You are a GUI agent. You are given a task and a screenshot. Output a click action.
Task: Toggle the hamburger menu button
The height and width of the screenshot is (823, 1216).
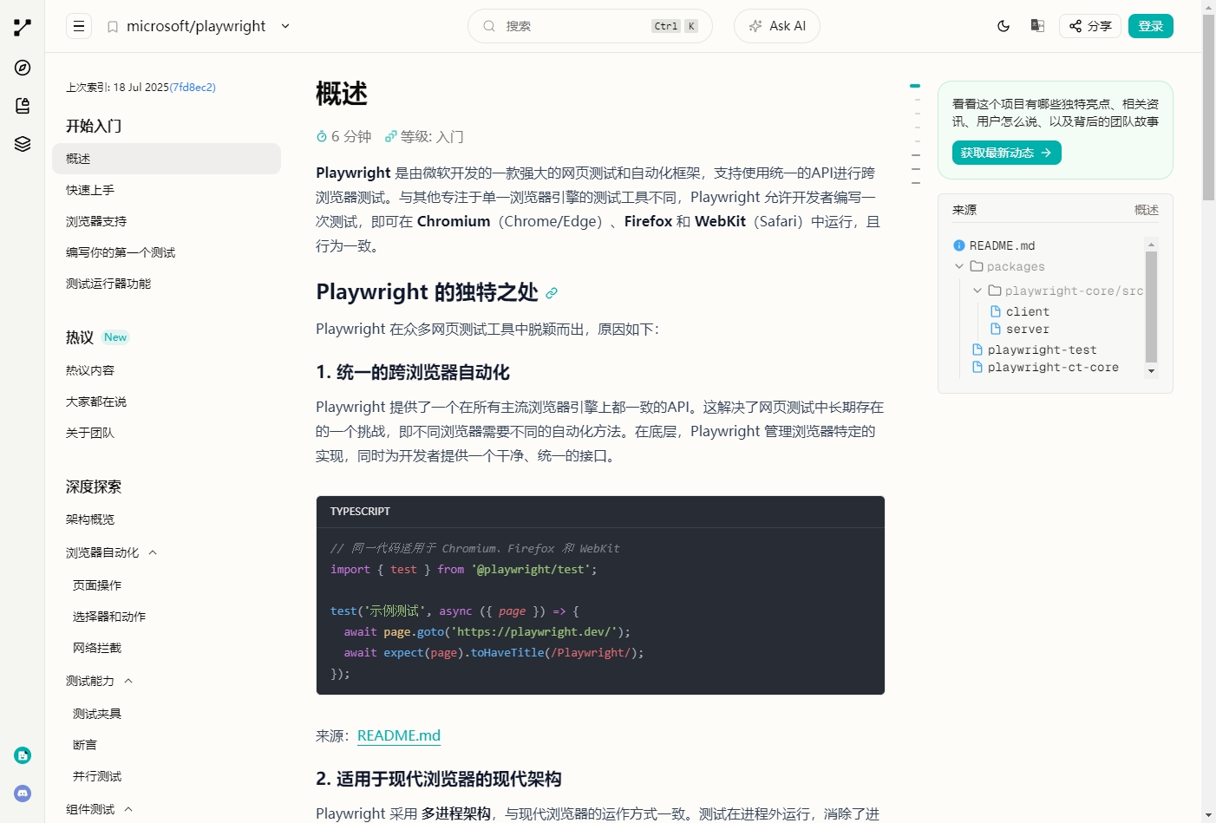tap(79, 26)
